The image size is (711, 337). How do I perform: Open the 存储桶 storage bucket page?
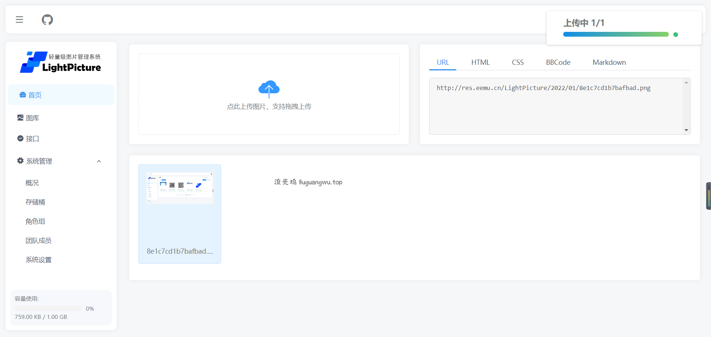click(x=35, y=202)
